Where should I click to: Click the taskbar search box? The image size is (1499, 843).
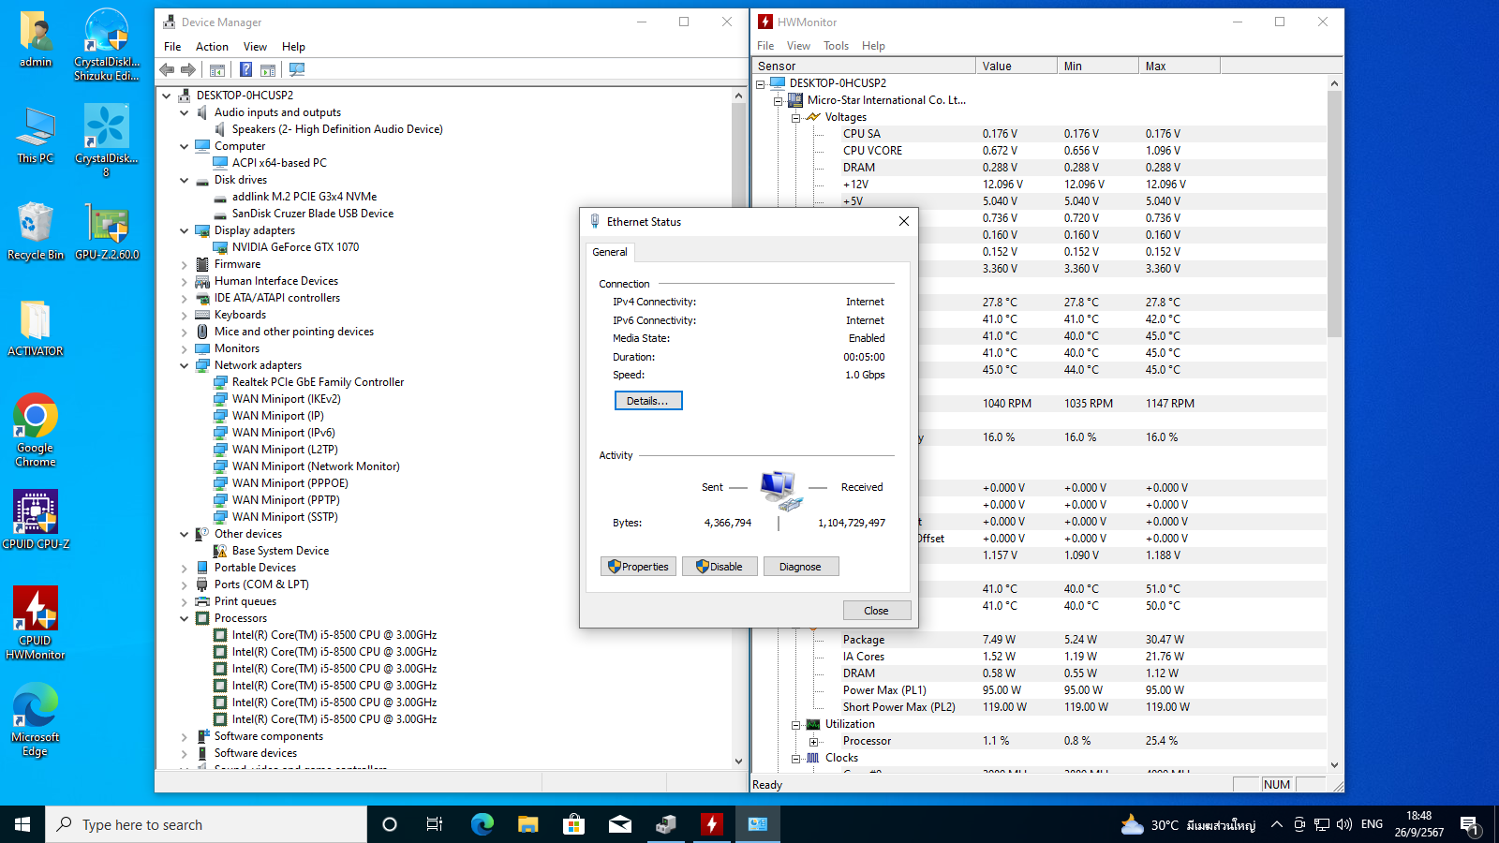tap(206, 824)
